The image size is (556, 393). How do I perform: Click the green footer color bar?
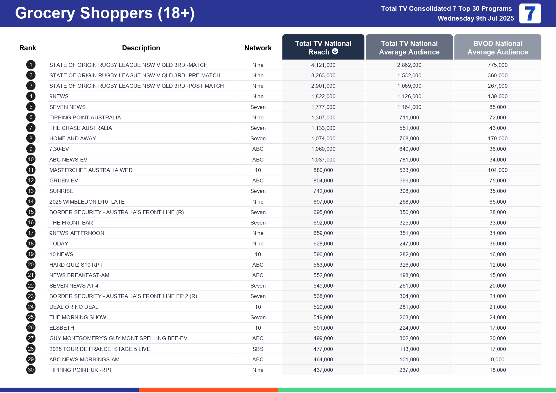coord(417,390)
